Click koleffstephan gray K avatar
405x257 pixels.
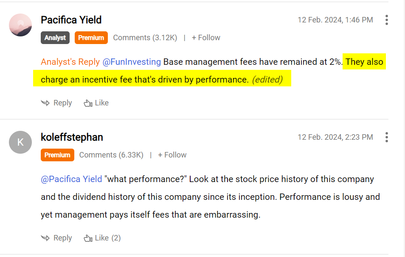20,142
